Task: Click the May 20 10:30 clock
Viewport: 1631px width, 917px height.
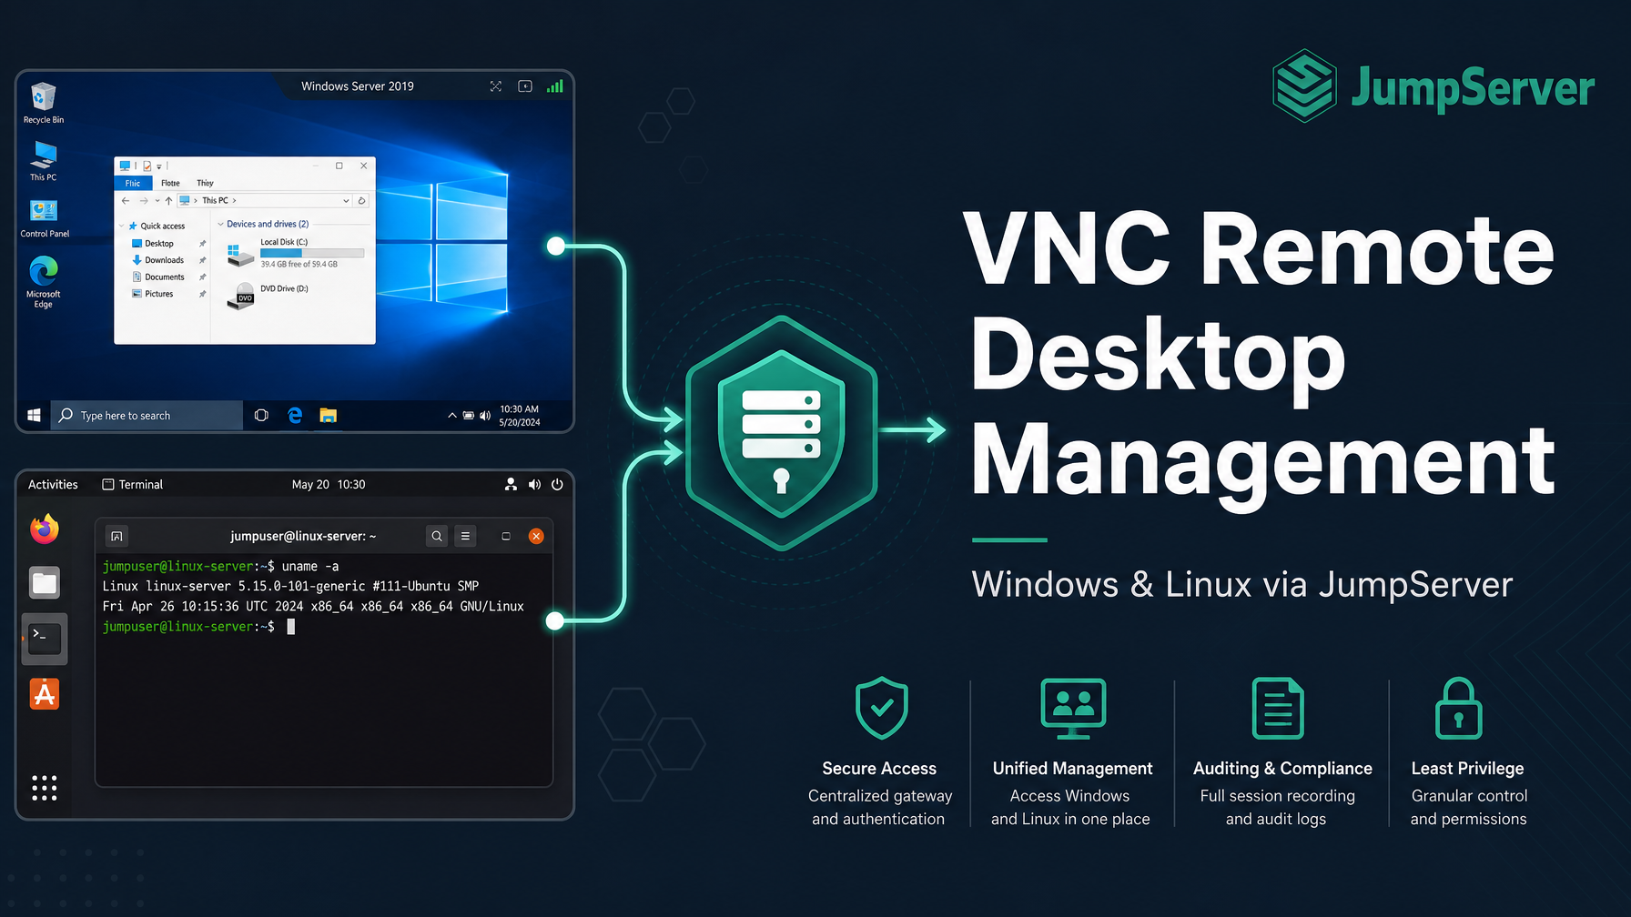Action: click(329, 484)
